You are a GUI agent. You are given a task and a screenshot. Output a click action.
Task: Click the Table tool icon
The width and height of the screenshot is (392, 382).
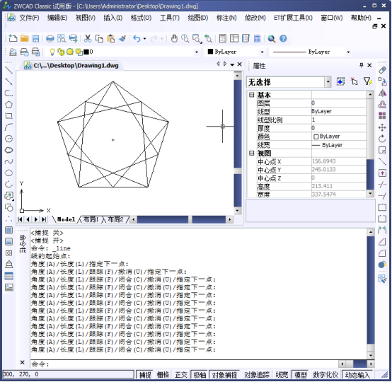8,276
